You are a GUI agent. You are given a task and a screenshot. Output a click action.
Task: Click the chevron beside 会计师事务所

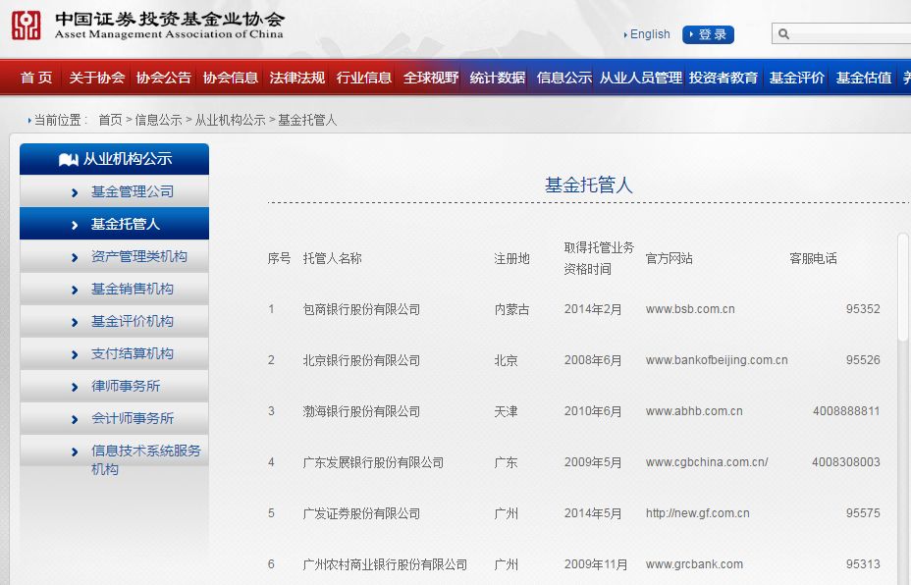coord(75,419)
